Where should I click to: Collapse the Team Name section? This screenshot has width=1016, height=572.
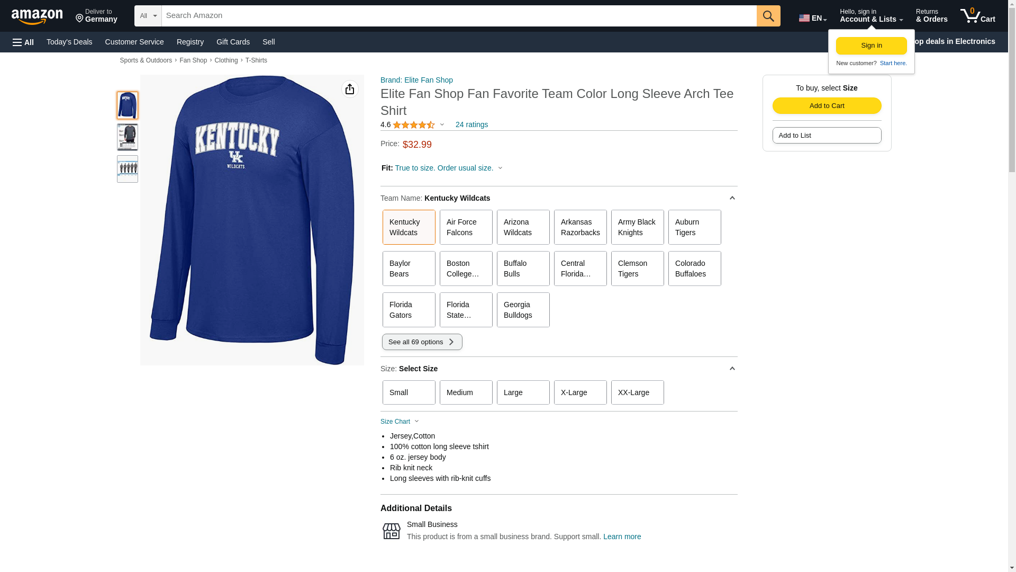pos(732,198)
